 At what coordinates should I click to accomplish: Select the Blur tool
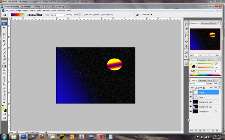(4, 70)
